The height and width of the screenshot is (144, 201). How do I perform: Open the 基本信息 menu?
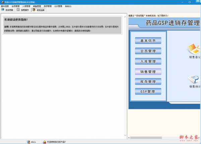[x=5, y=6]
